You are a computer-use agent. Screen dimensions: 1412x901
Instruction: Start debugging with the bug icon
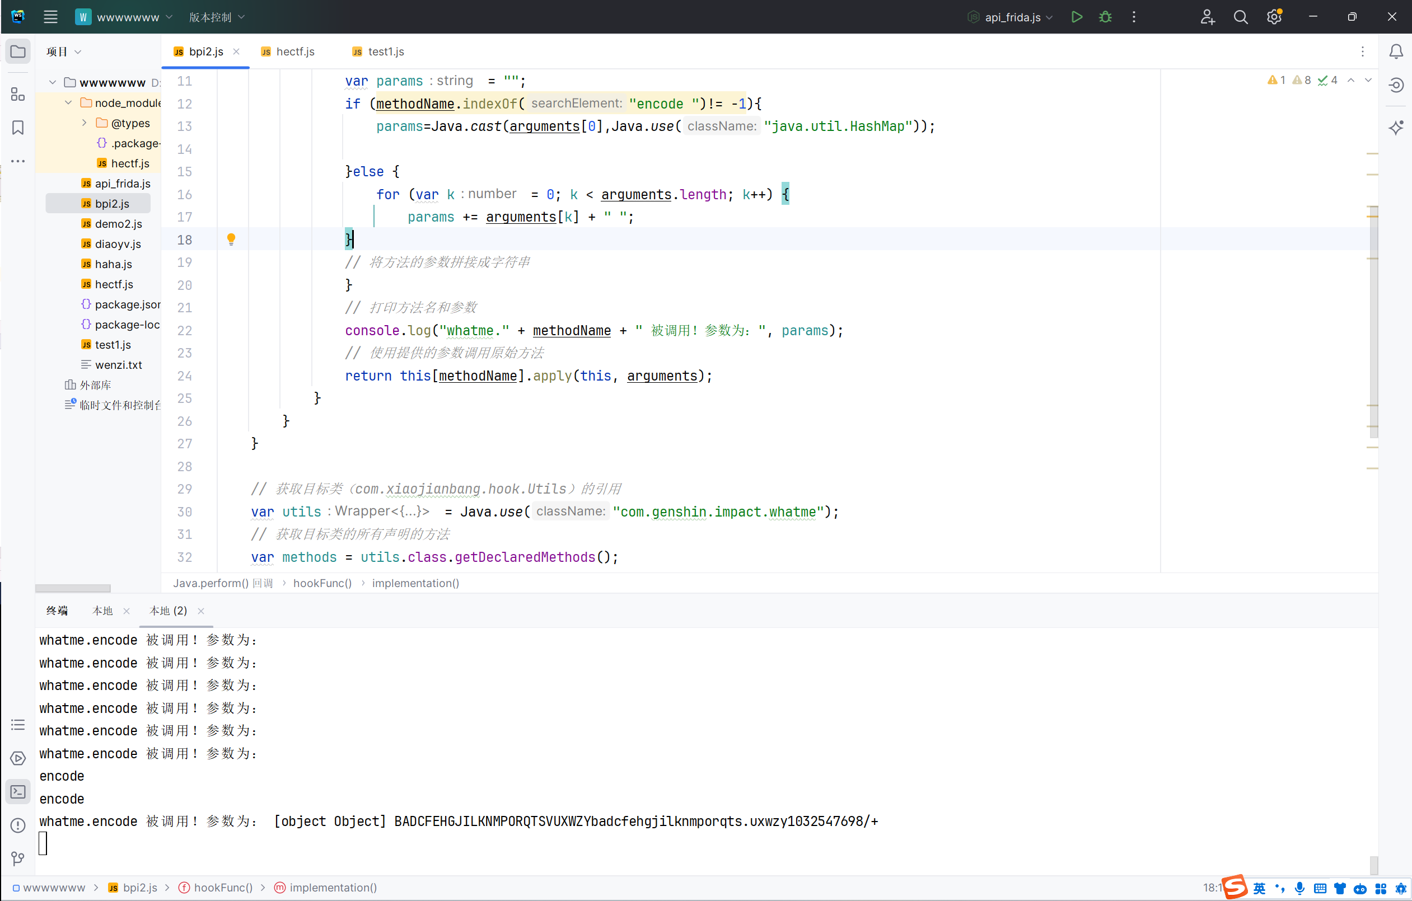pyautogui.click(x=1105, y=17)
